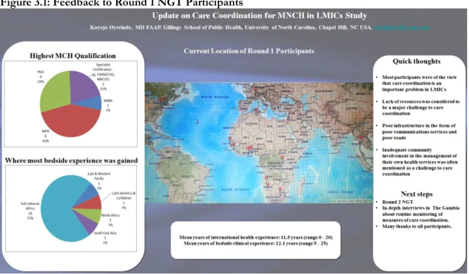Click the 'Next steps' heading
This screenshot has width=469, height=274.
(x=417, y=194)
